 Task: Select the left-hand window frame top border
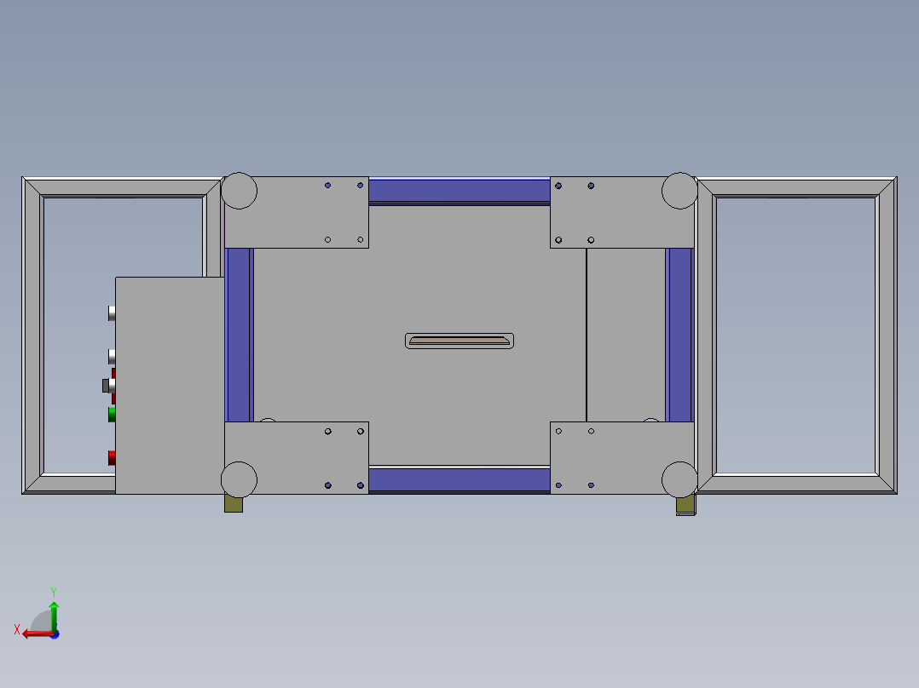[121, 186]
